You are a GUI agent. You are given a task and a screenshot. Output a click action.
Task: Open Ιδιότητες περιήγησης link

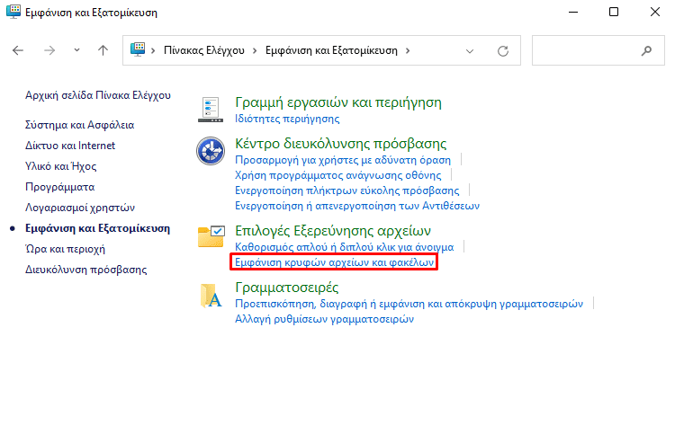pyautogui.click(x=287, y=119)
